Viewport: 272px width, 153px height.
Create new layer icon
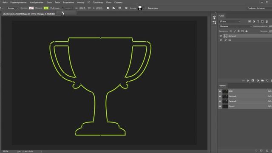click(x=267, y=80)
